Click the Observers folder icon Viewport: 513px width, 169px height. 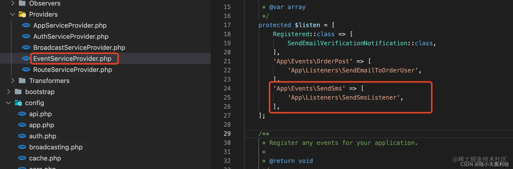(x=22, y=3)
